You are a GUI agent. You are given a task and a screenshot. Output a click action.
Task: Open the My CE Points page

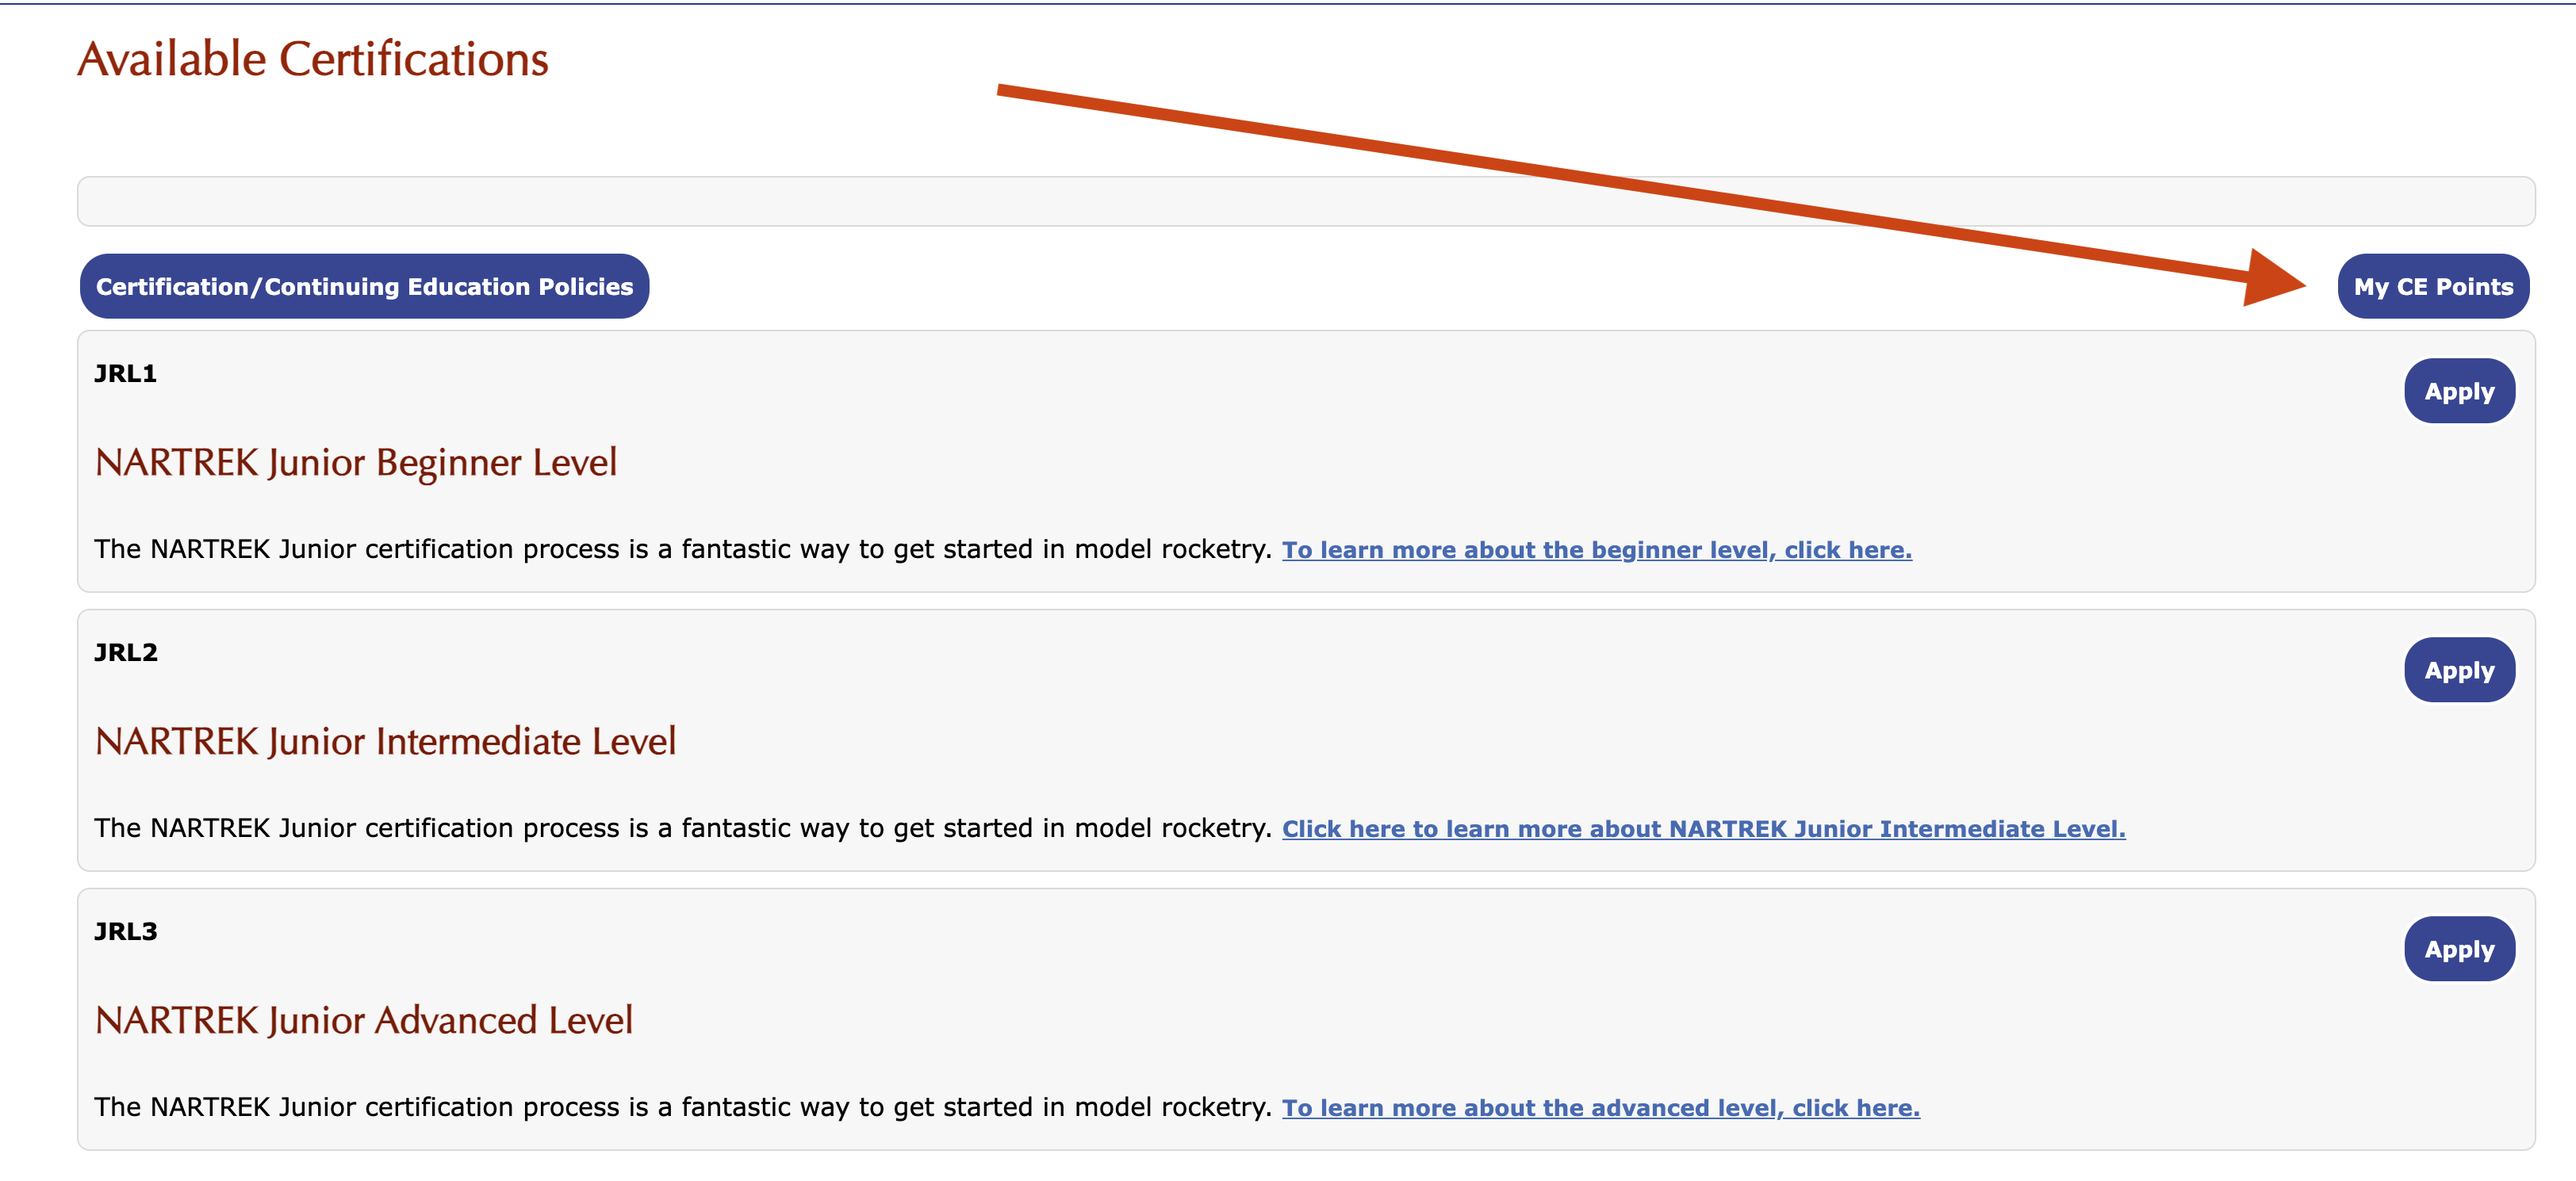pyautogui.click(x=2432, y=287)
